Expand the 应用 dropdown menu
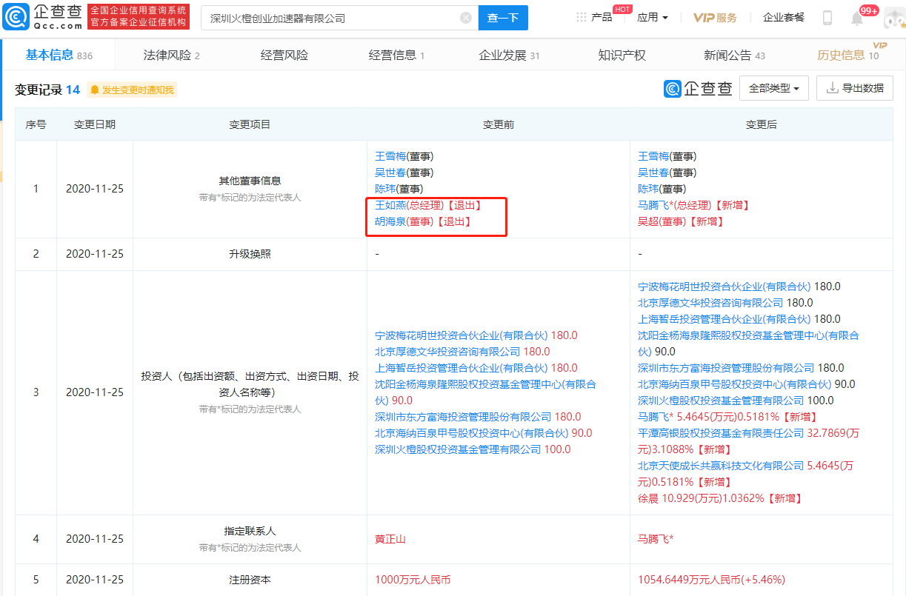Viewport: 906px width, 596px height. click(x=653, y=17)
